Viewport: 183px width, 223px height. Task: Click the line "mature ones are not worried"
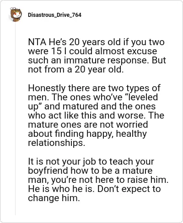88,124
